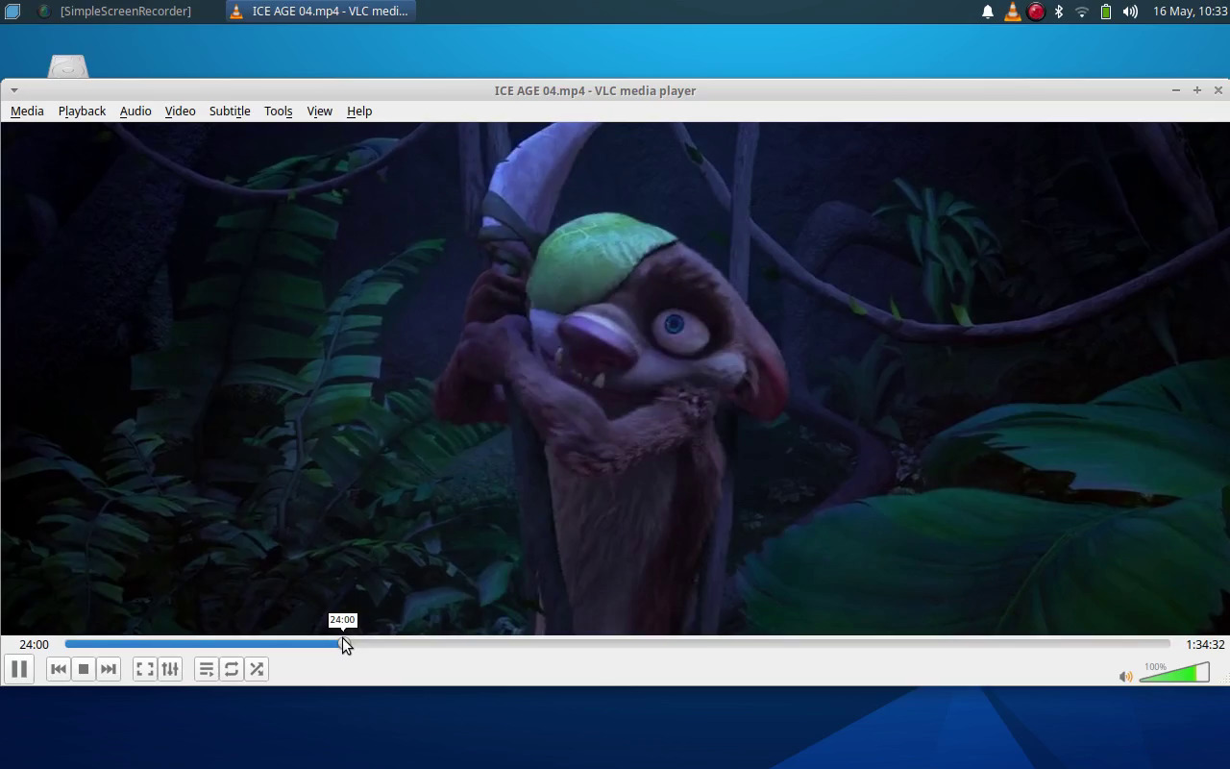Open the Tools menu
The height and width of the screenshot is (769, 1230).
(x=278, y=111)
